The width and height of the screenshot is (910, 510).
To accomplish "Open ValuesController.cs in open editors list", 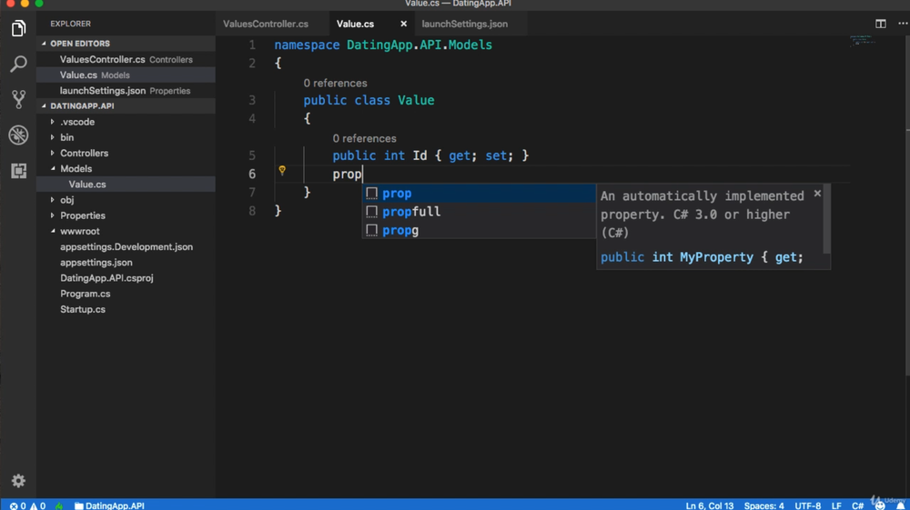I will click(126, 59).
